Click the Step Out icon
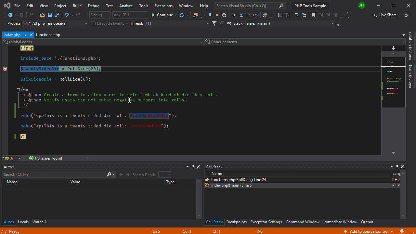The width and height of the screenshot is (416, 234). 255,15
